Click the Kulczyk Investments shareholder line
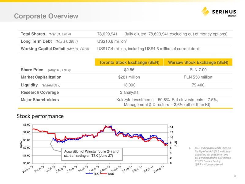This screenshot has height=184, width=245. (x=167, y=100)
